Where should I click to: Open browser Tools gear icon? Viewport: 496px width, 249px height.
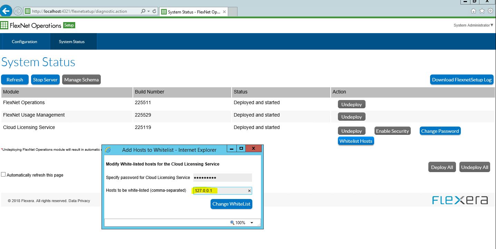click(x=490, y=11)
